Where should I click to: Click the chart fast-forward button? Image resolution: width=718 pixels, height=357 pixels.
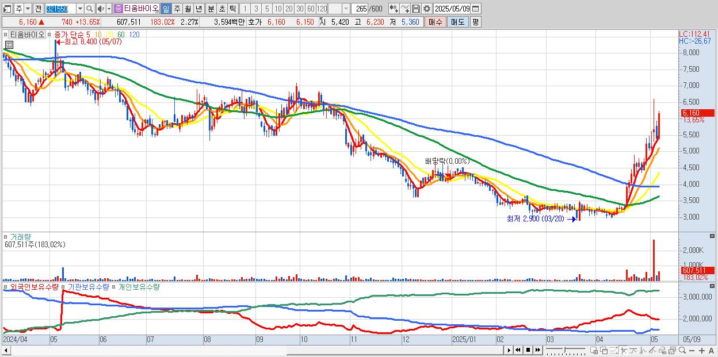tap(538, 350)
